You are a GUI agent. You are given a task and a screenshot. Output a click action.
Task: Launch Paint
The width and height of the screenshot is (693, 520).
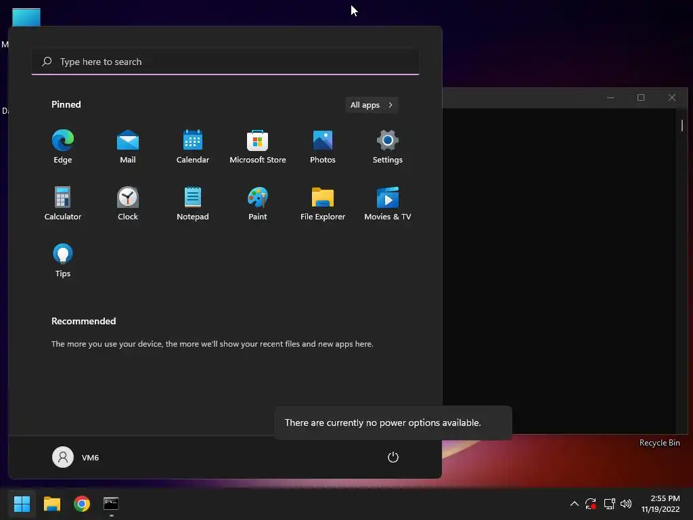pyautogui.click(x=258, y=203)
